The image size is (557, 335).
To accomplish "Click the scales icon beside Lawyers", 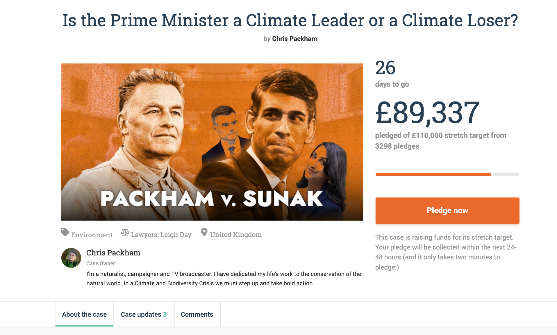I will tap(125, 232).
